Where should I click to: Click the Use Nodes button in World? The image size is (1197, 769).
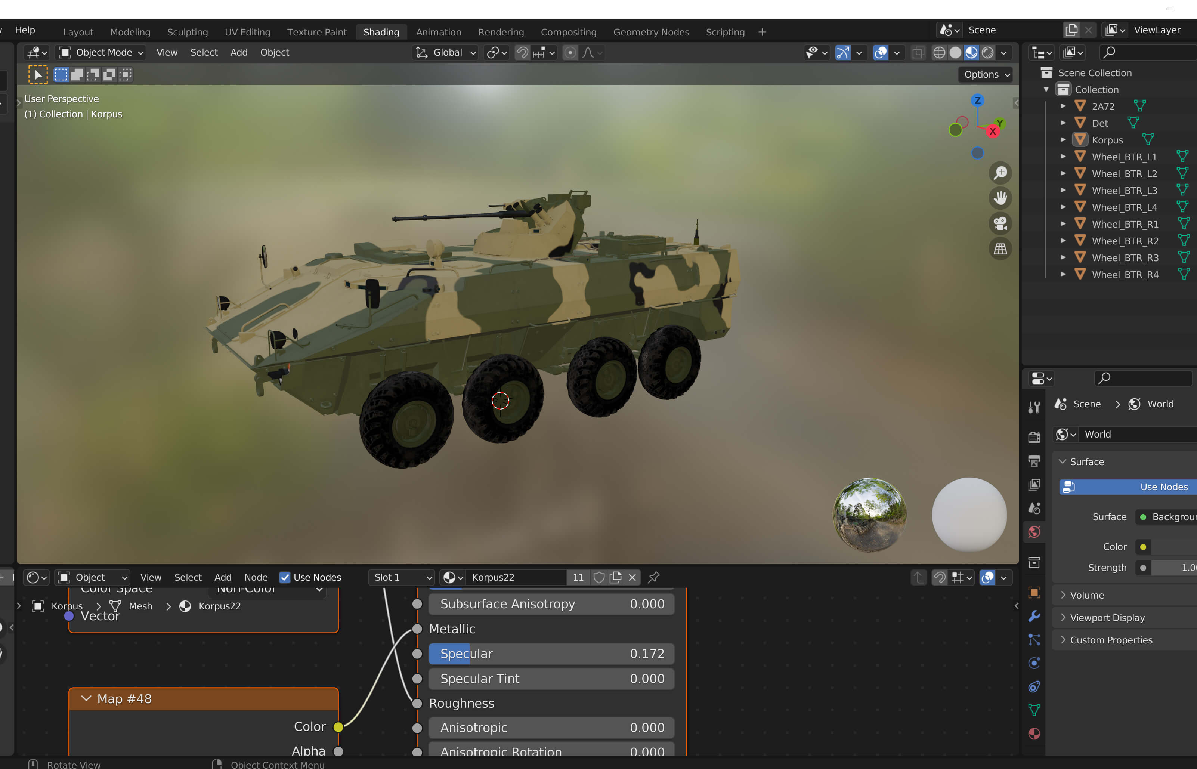1128,487
